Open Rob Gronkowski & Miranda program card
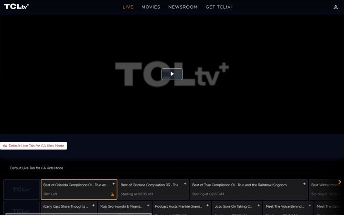 pyautogui.click(x=125, y=208)
